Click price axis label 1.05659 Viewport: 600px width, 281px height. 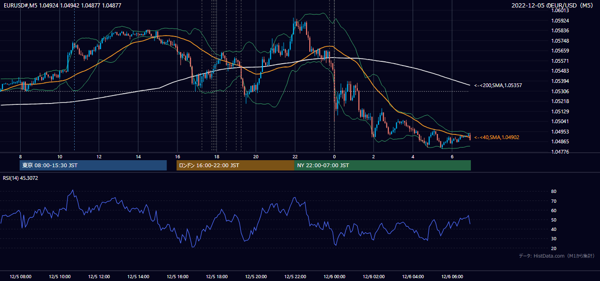[x=559, y=51]
